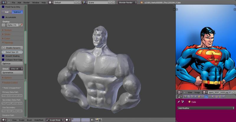Viewport: 236px width, 122px height.
Task: Open the Sculpt menu in 3D view header
Action: coord(22,120)
